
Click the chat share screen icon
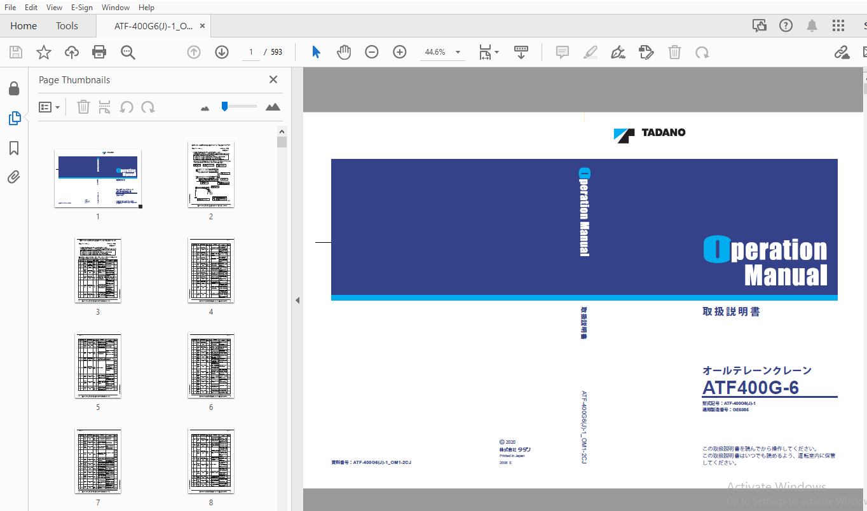point(760,25)
